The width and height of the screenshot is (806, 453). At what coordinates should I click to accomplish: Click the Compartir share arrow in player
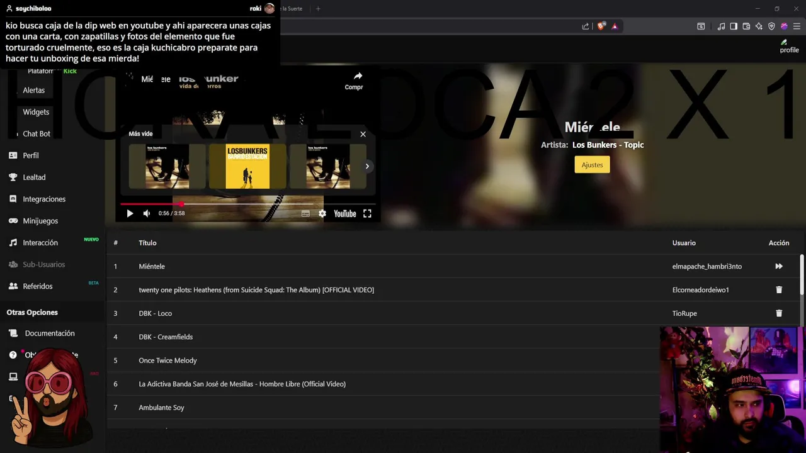[358, 76]
